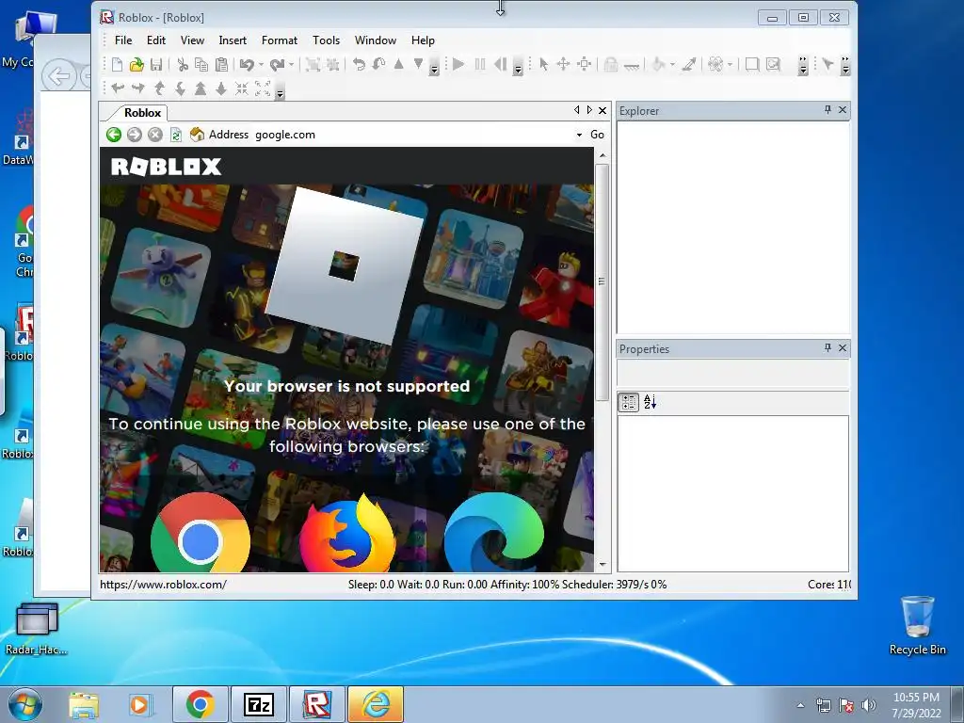The height and width of the screenshot is (723, 964).
Task: Click the Go button next to address
Action: coord(597,135)
